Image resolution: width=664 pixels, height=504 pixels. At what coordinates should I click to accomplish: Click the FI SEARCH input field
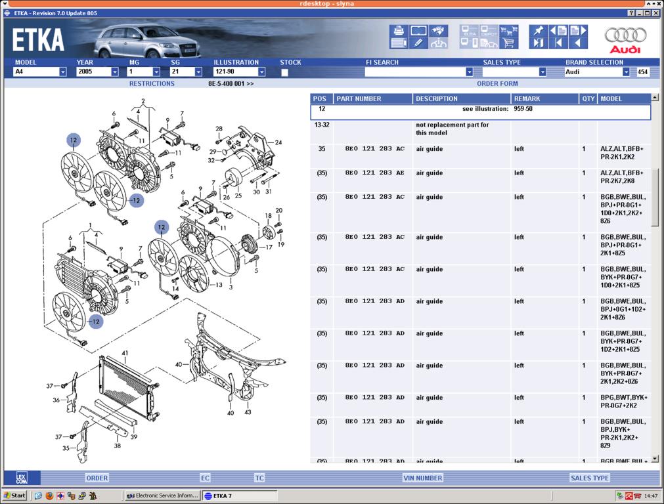pos(415,72)
